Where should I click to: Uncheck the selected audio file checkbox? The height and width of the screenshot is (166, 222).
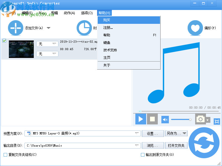pos(4,40)
